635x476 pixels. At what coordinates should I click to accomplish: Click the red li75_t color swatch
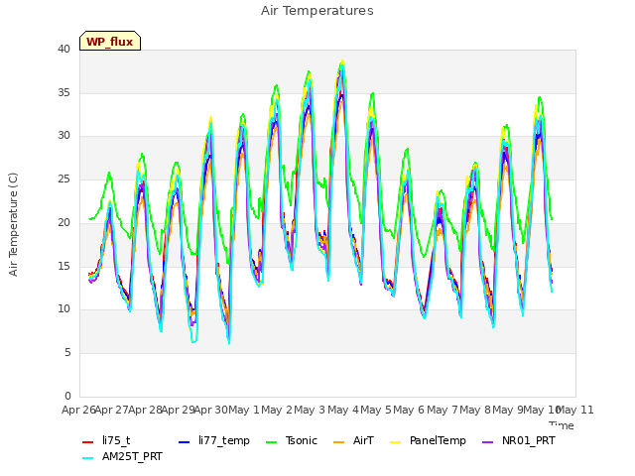coord(88,442)
